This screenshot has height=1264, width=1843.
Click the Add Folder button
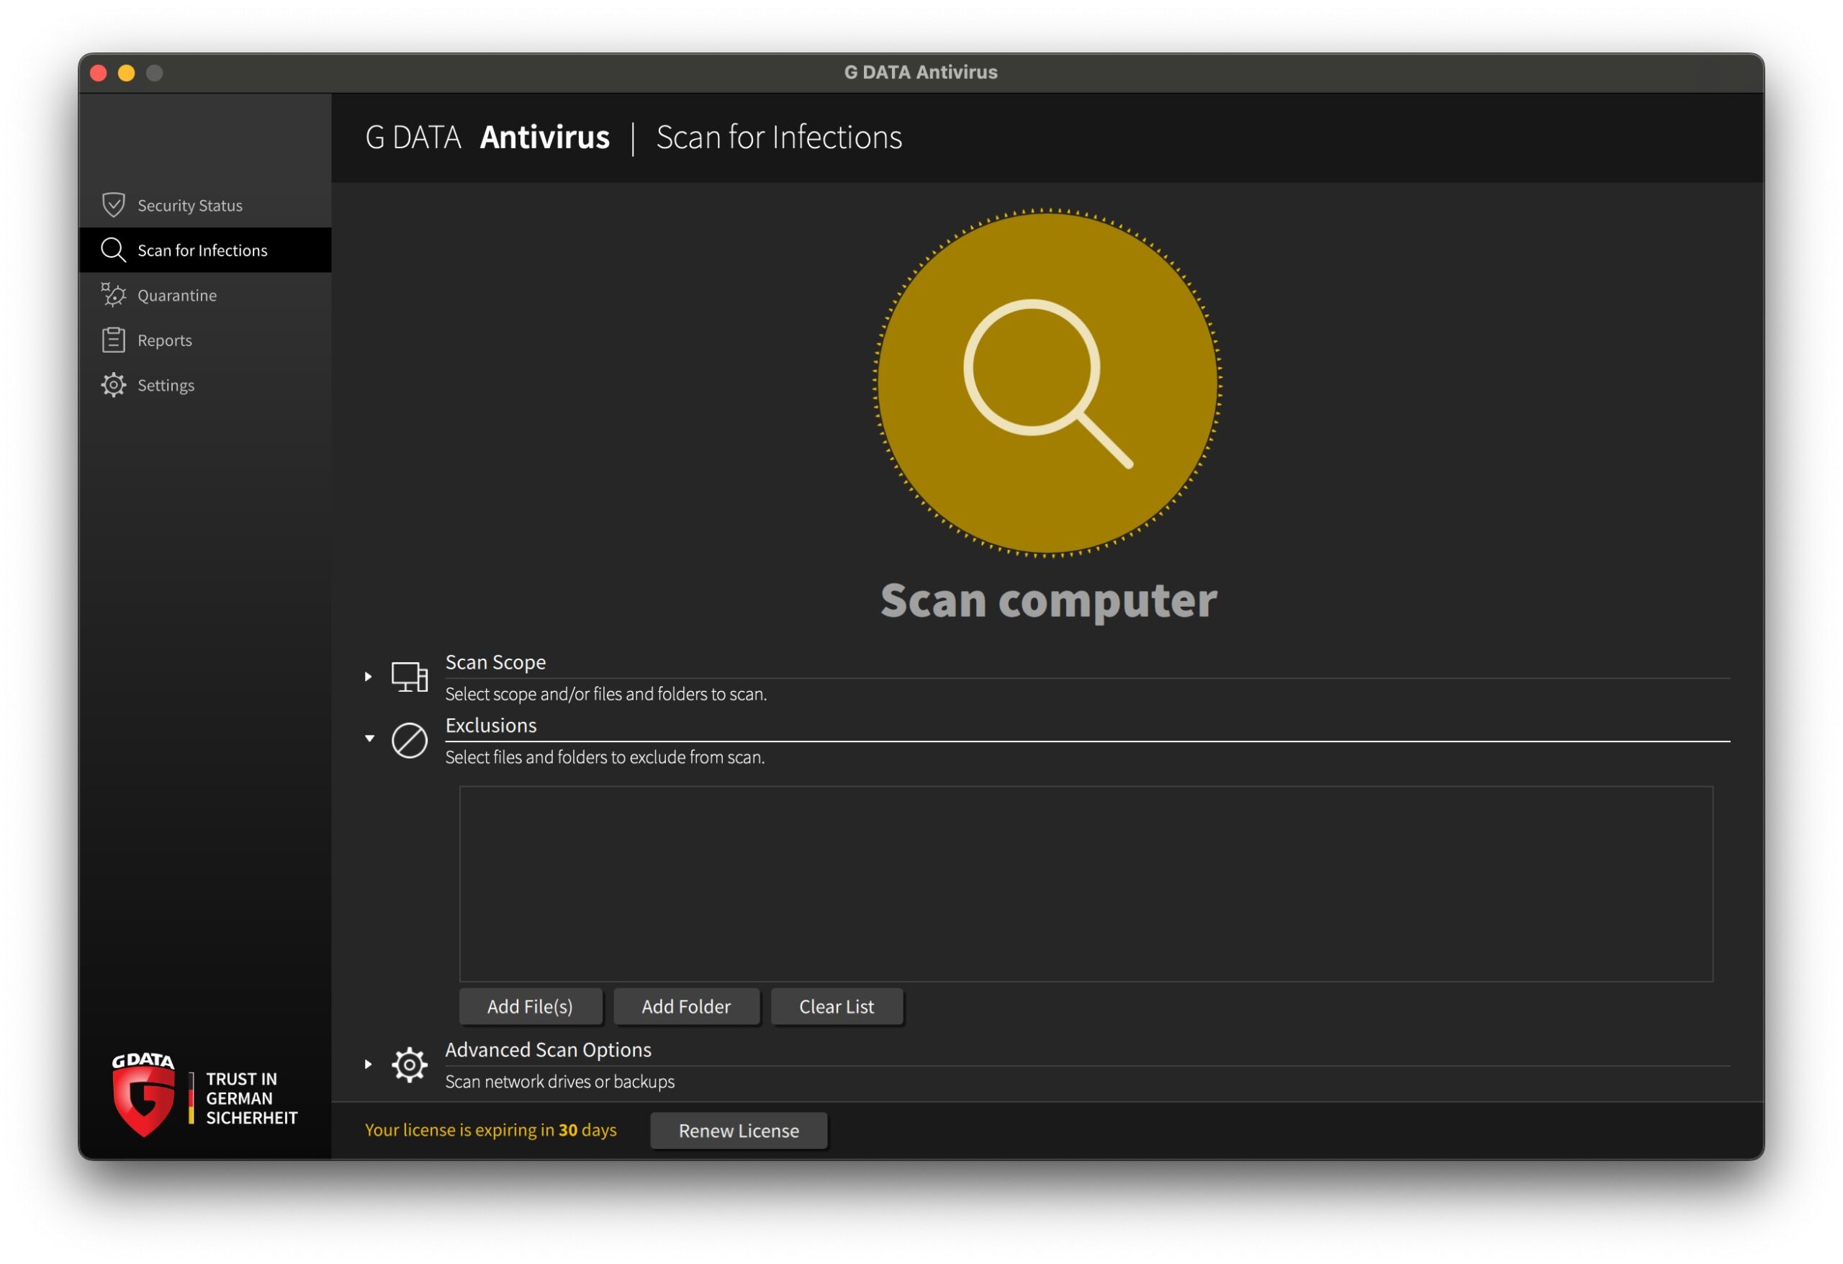pos(686,1006)
